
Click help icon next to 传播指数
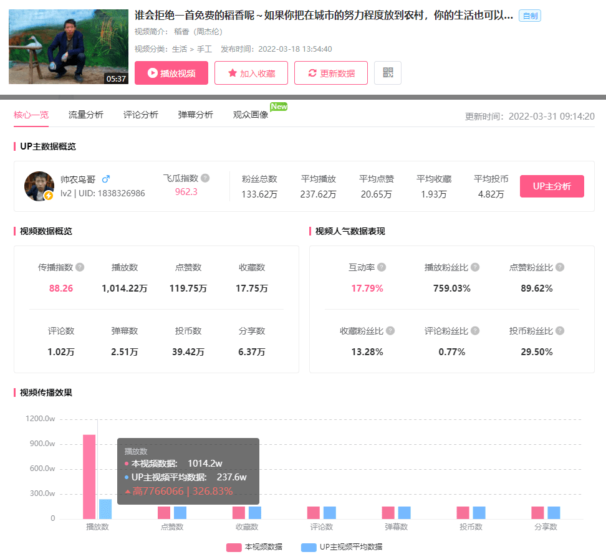(80, 267)
